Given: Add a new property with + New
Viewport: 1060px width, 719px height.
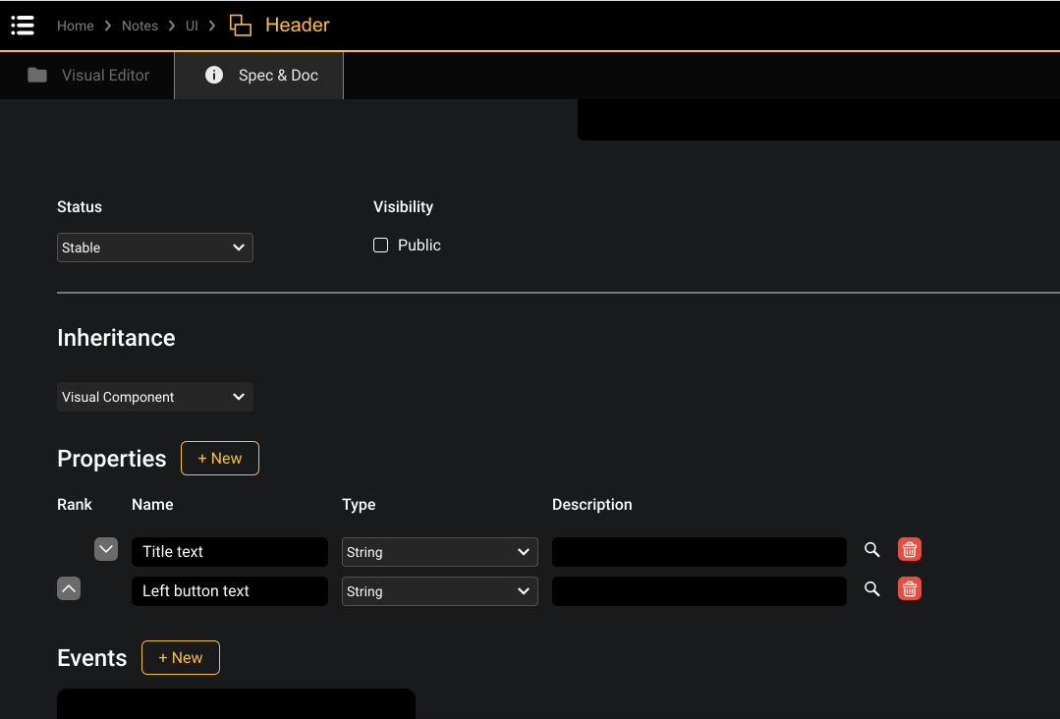Looking at the screenshot, I should (x=220, y=459).
